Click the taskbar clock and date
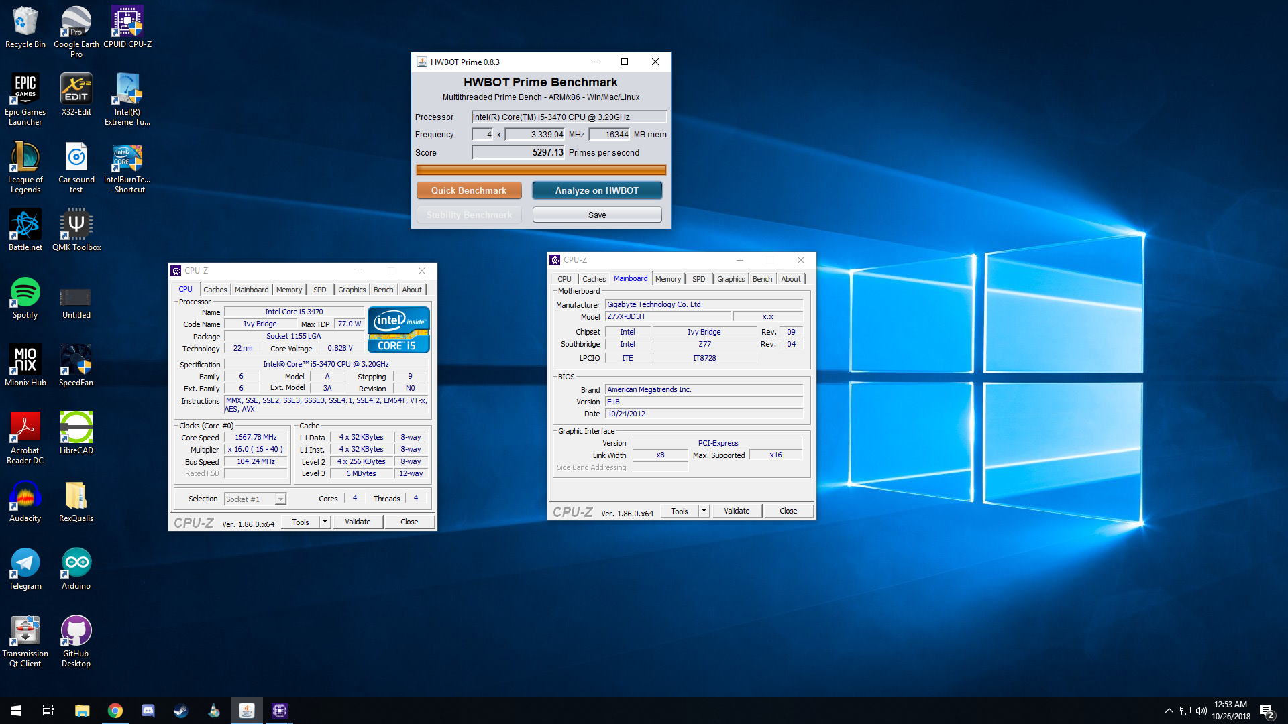This screenshot has height=724, width=1288. point(1231,711)
